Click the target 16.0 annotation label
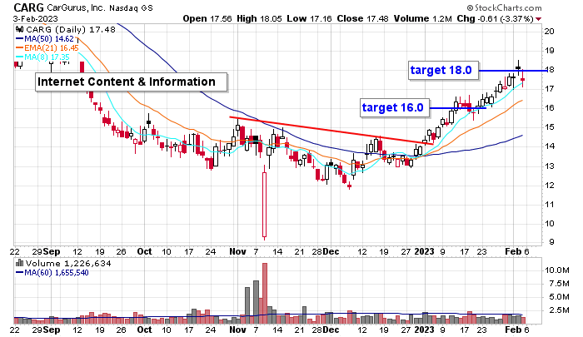The height and width of the screenshot is (337, 583). coord(395,107)
